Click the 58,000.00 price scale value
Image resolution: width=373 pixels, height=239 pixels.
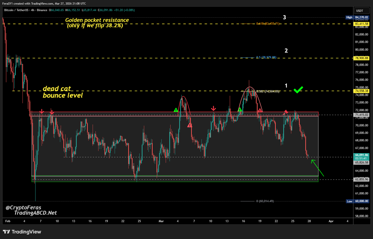pos(362,216)
